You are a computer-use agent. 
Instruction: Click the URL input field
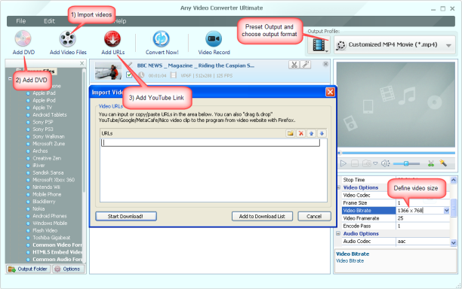pos(211,143)
